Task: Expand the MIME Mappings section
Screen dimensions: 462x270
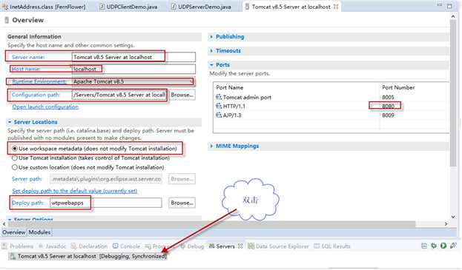Action: [x=211, y=146]
